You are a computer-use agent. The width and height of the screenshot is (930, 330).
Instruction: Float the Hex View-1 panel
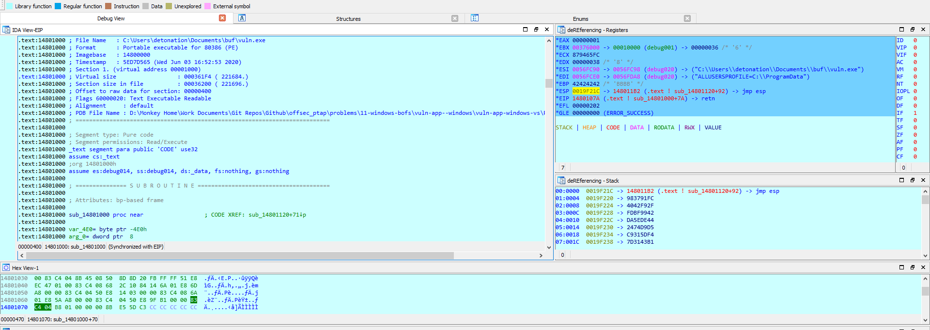913,267
